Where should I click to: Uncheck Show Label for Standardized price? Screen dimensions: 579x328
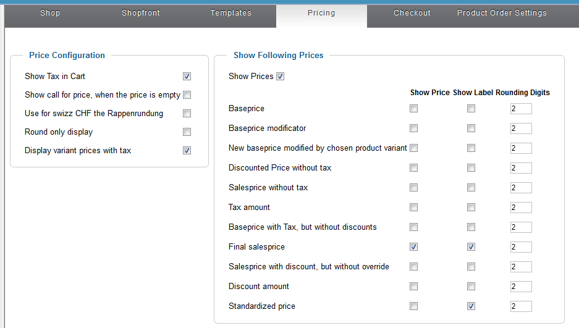[471, 306]
